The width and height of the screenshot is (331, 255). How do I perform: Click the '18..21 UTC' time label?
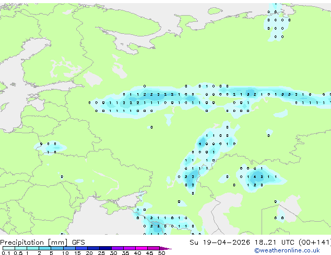pyautogui.click(x=274, y=243)
